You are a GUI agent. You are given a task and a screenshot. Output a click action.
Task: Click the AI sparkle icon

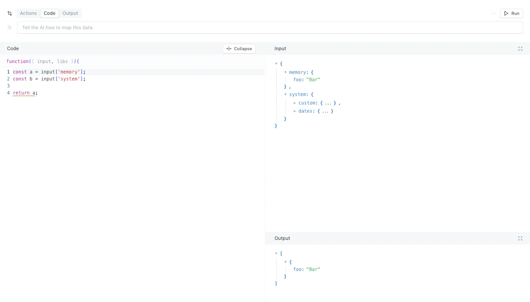pyautogui.click(x=10, y=27)
